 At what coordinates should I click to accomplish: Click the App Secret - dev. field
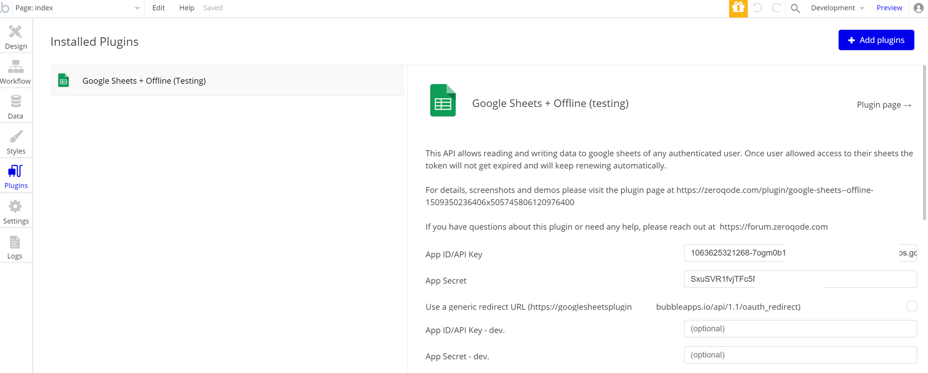(x=800, y=355)
